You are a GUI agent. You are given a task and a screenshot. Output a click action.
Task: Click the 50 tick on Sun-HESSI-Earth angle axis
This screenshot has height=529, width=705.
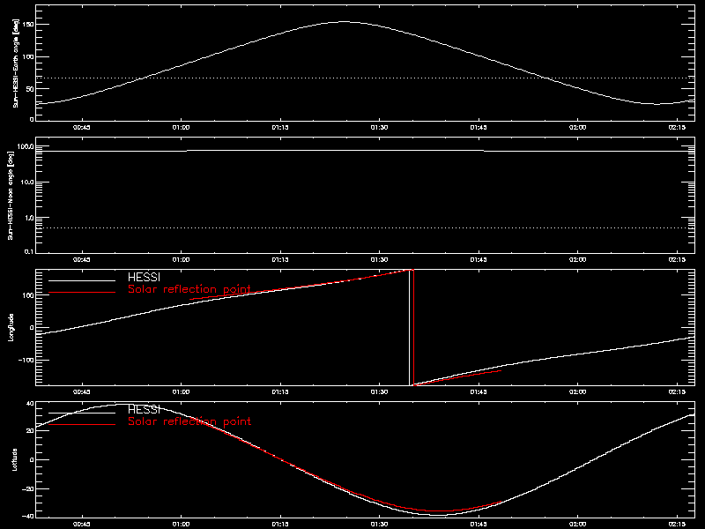coord(30,89)
